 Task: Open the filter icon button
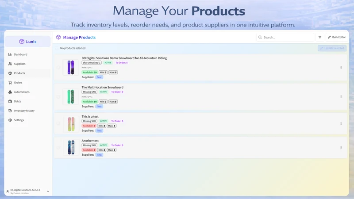click(x=319, y=37)
